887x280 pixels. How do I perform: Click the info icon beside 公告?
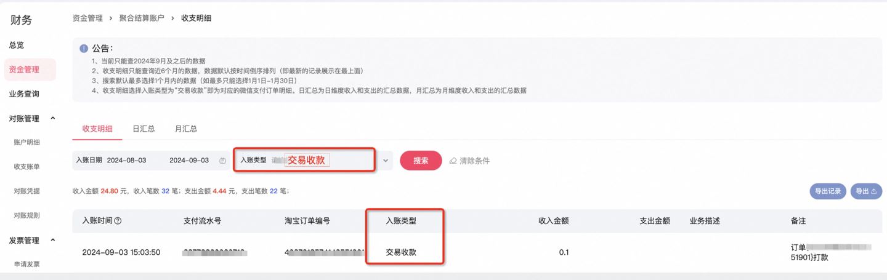tap(84, 49)
